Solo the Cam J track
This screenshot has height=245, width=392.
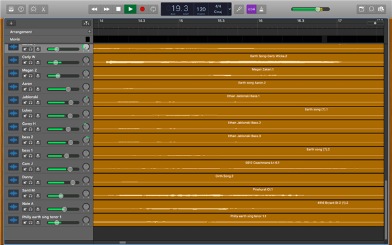pos(31,169)
